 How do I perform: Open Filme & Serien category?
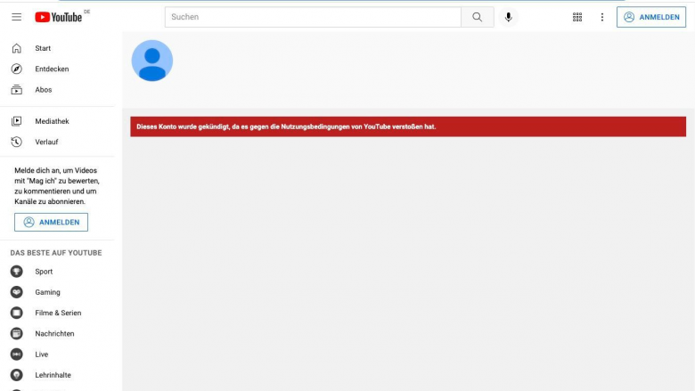pos(57,313)
